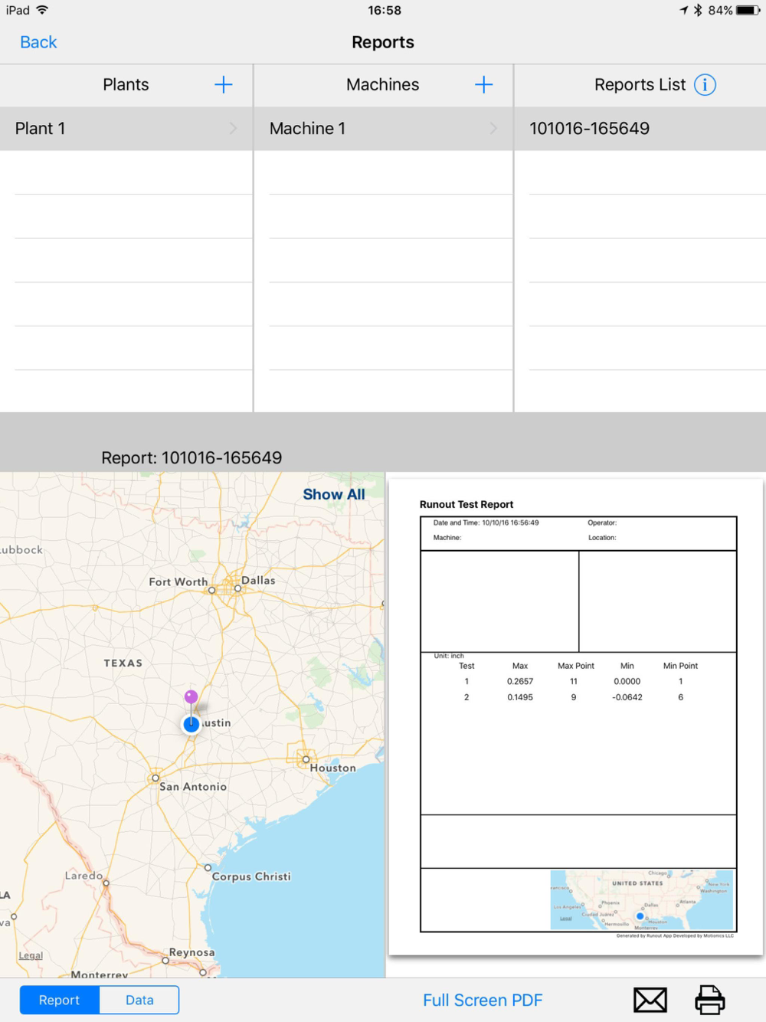
Task: Tap the Plants column header
Action: (x=126, y=84)
